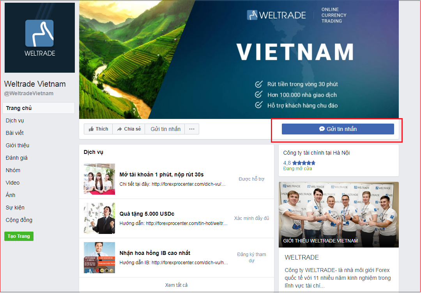Open the Vietnam cover photo
Viewport: 421px width, 293px height.
[239, 60]
